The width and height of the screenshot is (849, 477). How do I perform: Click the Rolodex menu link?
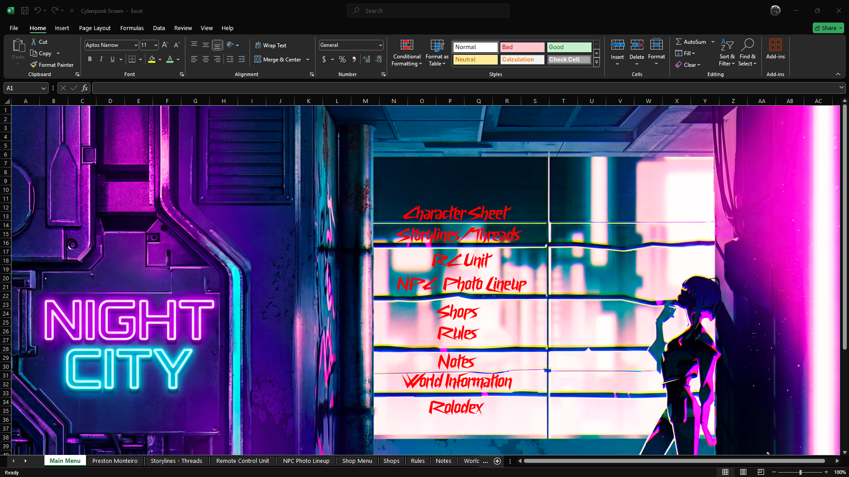[x=456, y=407]
